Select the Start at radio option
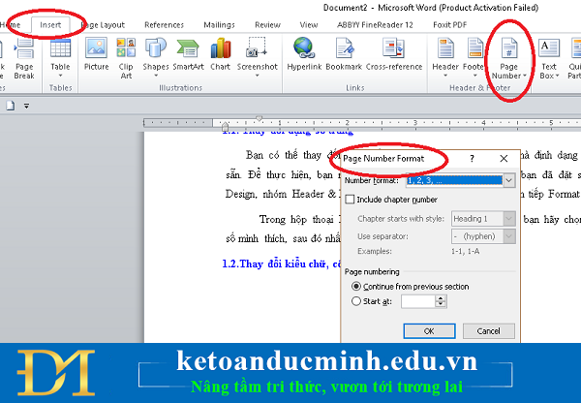 (x=355, y=301)
